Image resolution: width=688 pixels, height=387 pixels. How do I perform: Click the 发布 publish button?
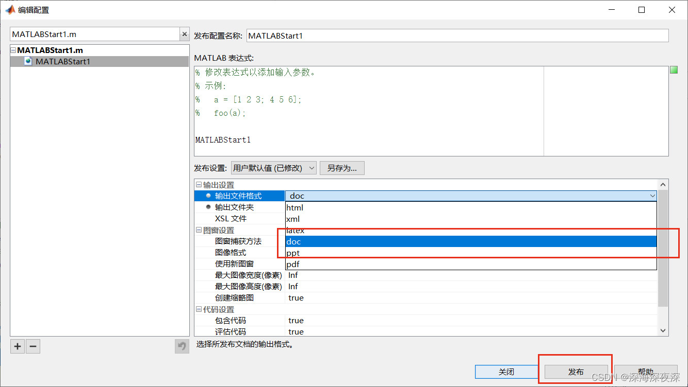tap(576, 372)
